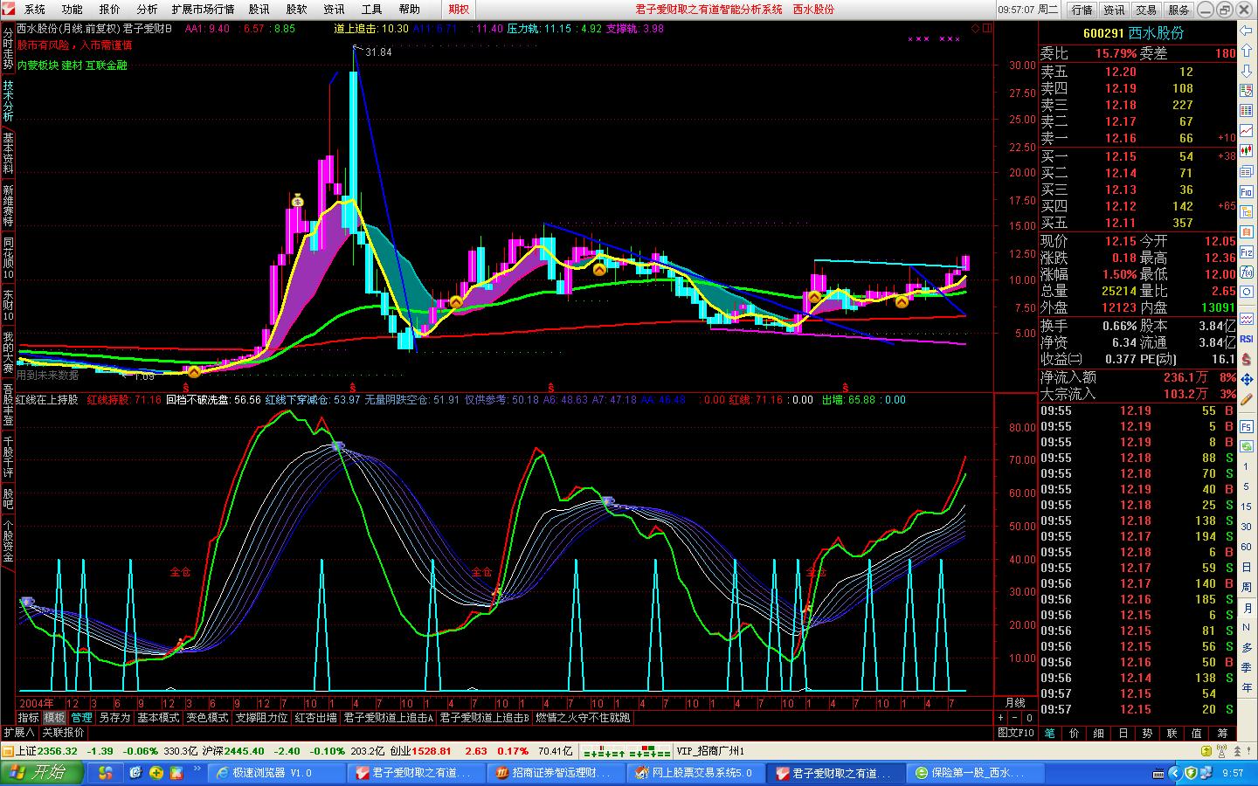Click the 扩展 expander at bottom left
This screenshot has height=786, width=1258.
coord(18,733)
